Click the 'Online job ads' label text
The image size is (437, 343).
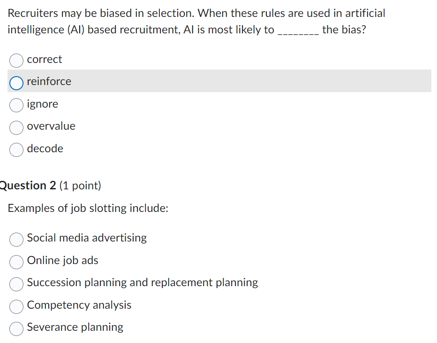click(62, 261)
